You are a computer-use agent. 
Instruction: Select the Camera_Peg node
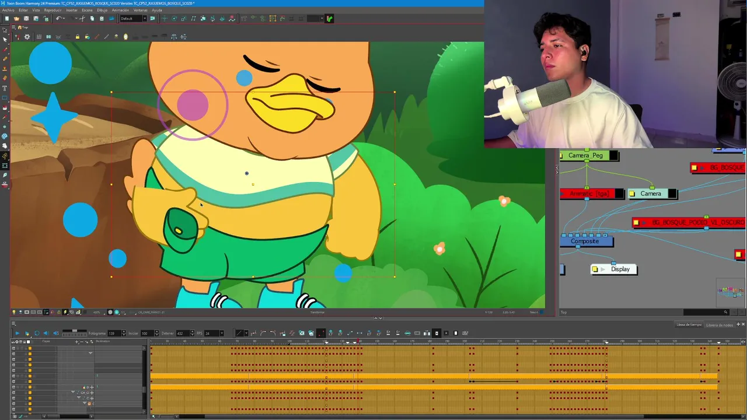(x=585, y=155)
